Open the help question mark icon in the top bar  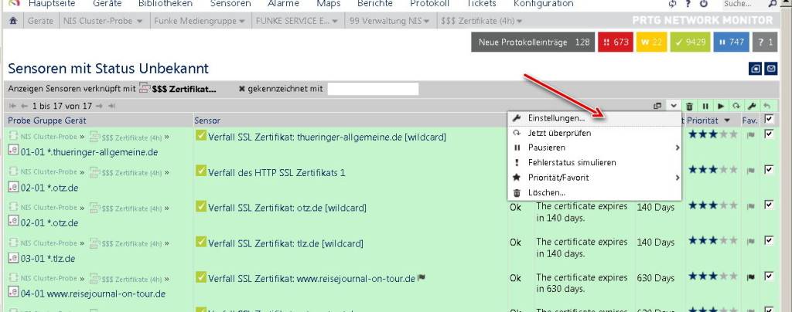tap(688, 4)
